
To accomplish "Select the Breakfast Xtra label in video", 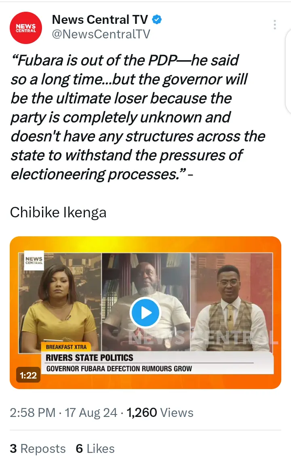I will (66, 347).
